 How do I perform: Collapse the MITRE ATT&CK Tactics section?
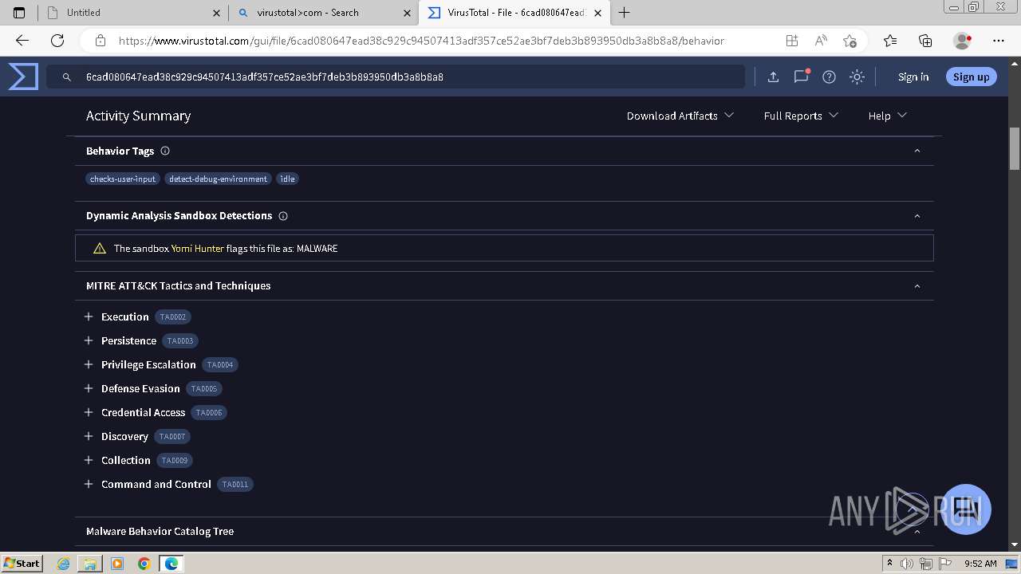click(917, 286)
